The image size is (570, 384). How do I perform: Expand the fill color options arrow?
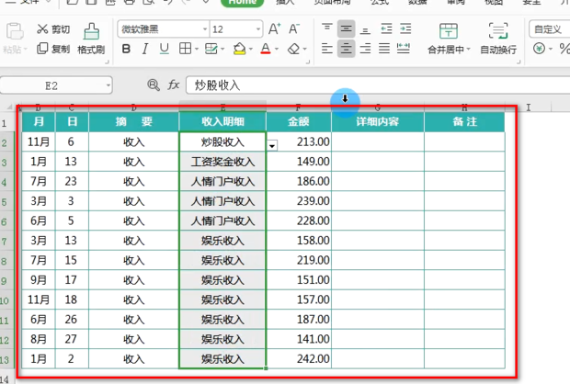pyautogui.click(x=251, y=49)
